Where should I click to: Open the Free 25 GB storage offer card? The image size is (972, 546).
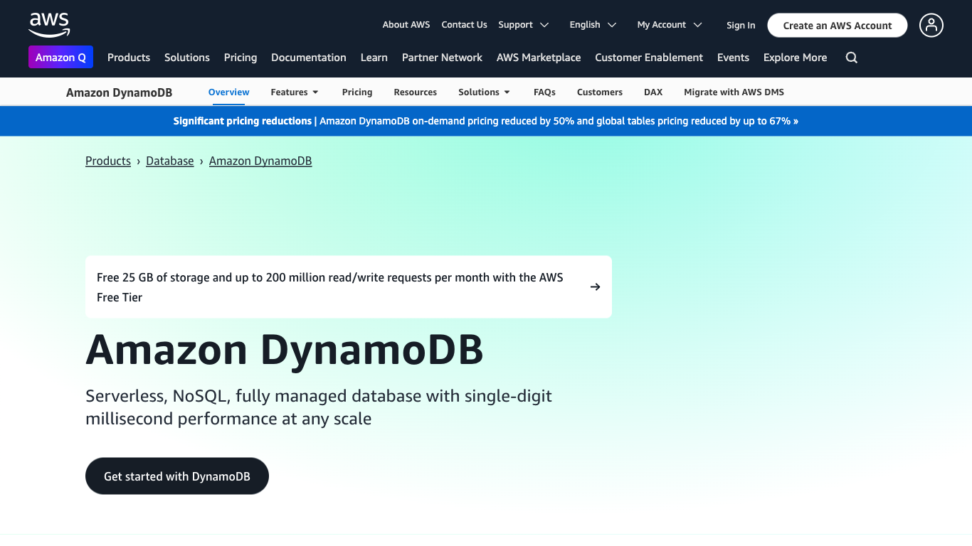(349, 287)
